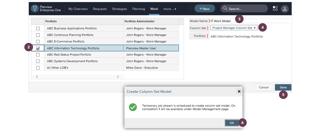Confirm dialog with OK button

[x=232, y=123]
